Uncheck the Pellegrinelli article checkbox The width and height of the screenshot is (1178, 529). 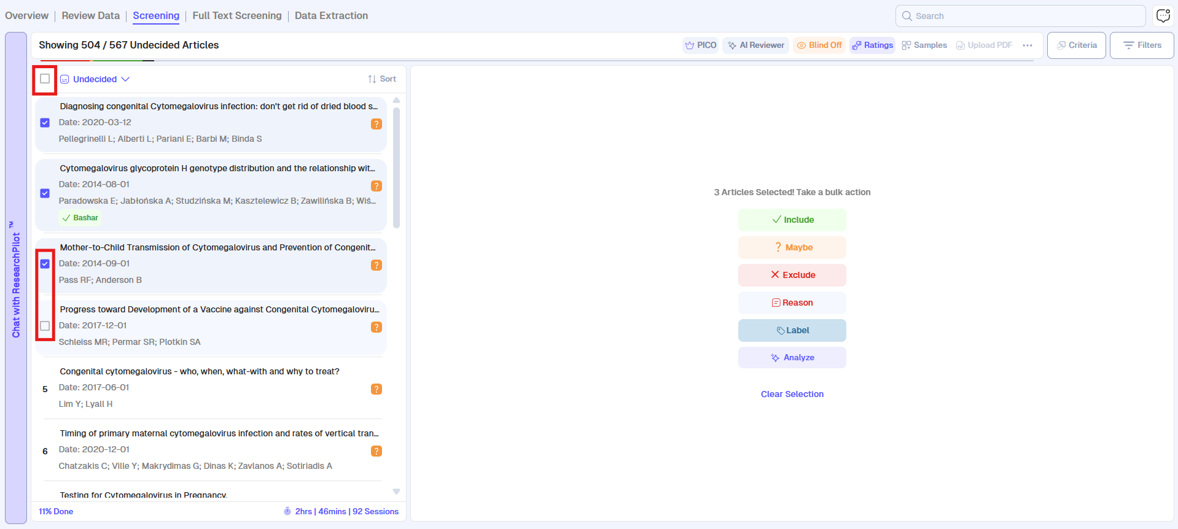click(45, 123)
